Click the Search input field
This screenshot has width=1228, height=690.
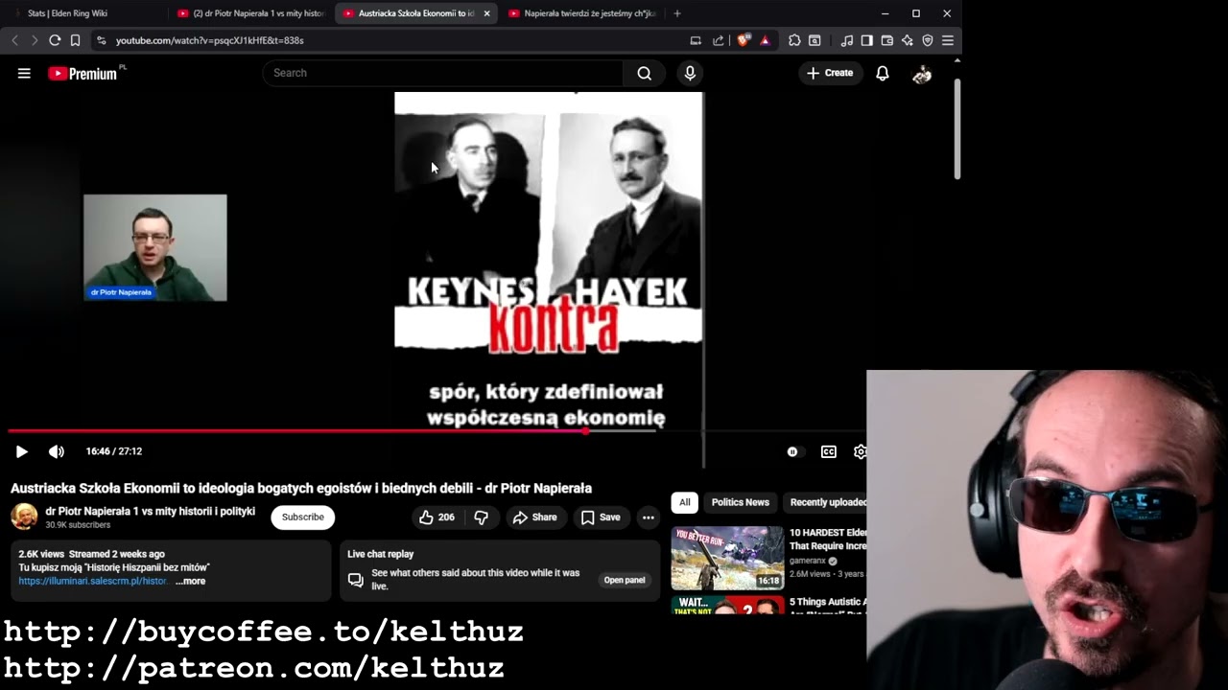[x=442, y=73]
